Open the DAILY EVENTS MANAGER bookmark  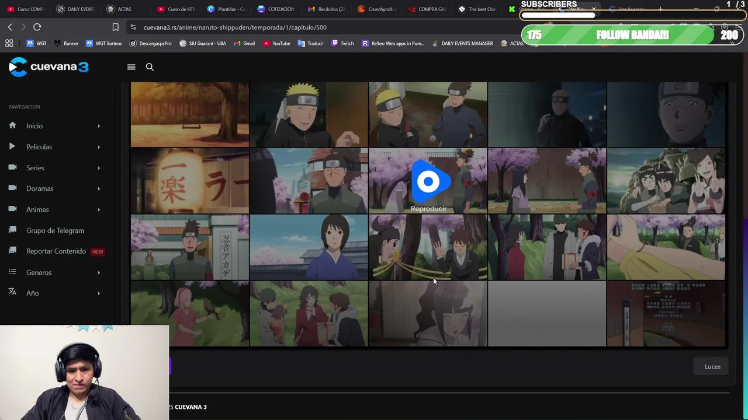point(462,43)
